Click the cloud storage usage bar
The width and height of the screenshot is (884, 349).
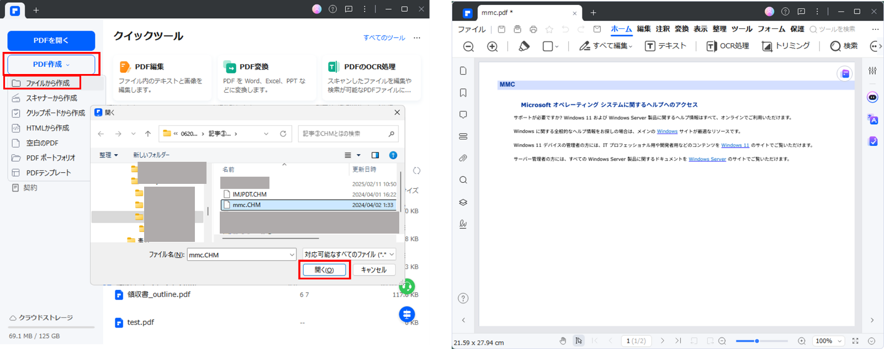coord(51,327)
